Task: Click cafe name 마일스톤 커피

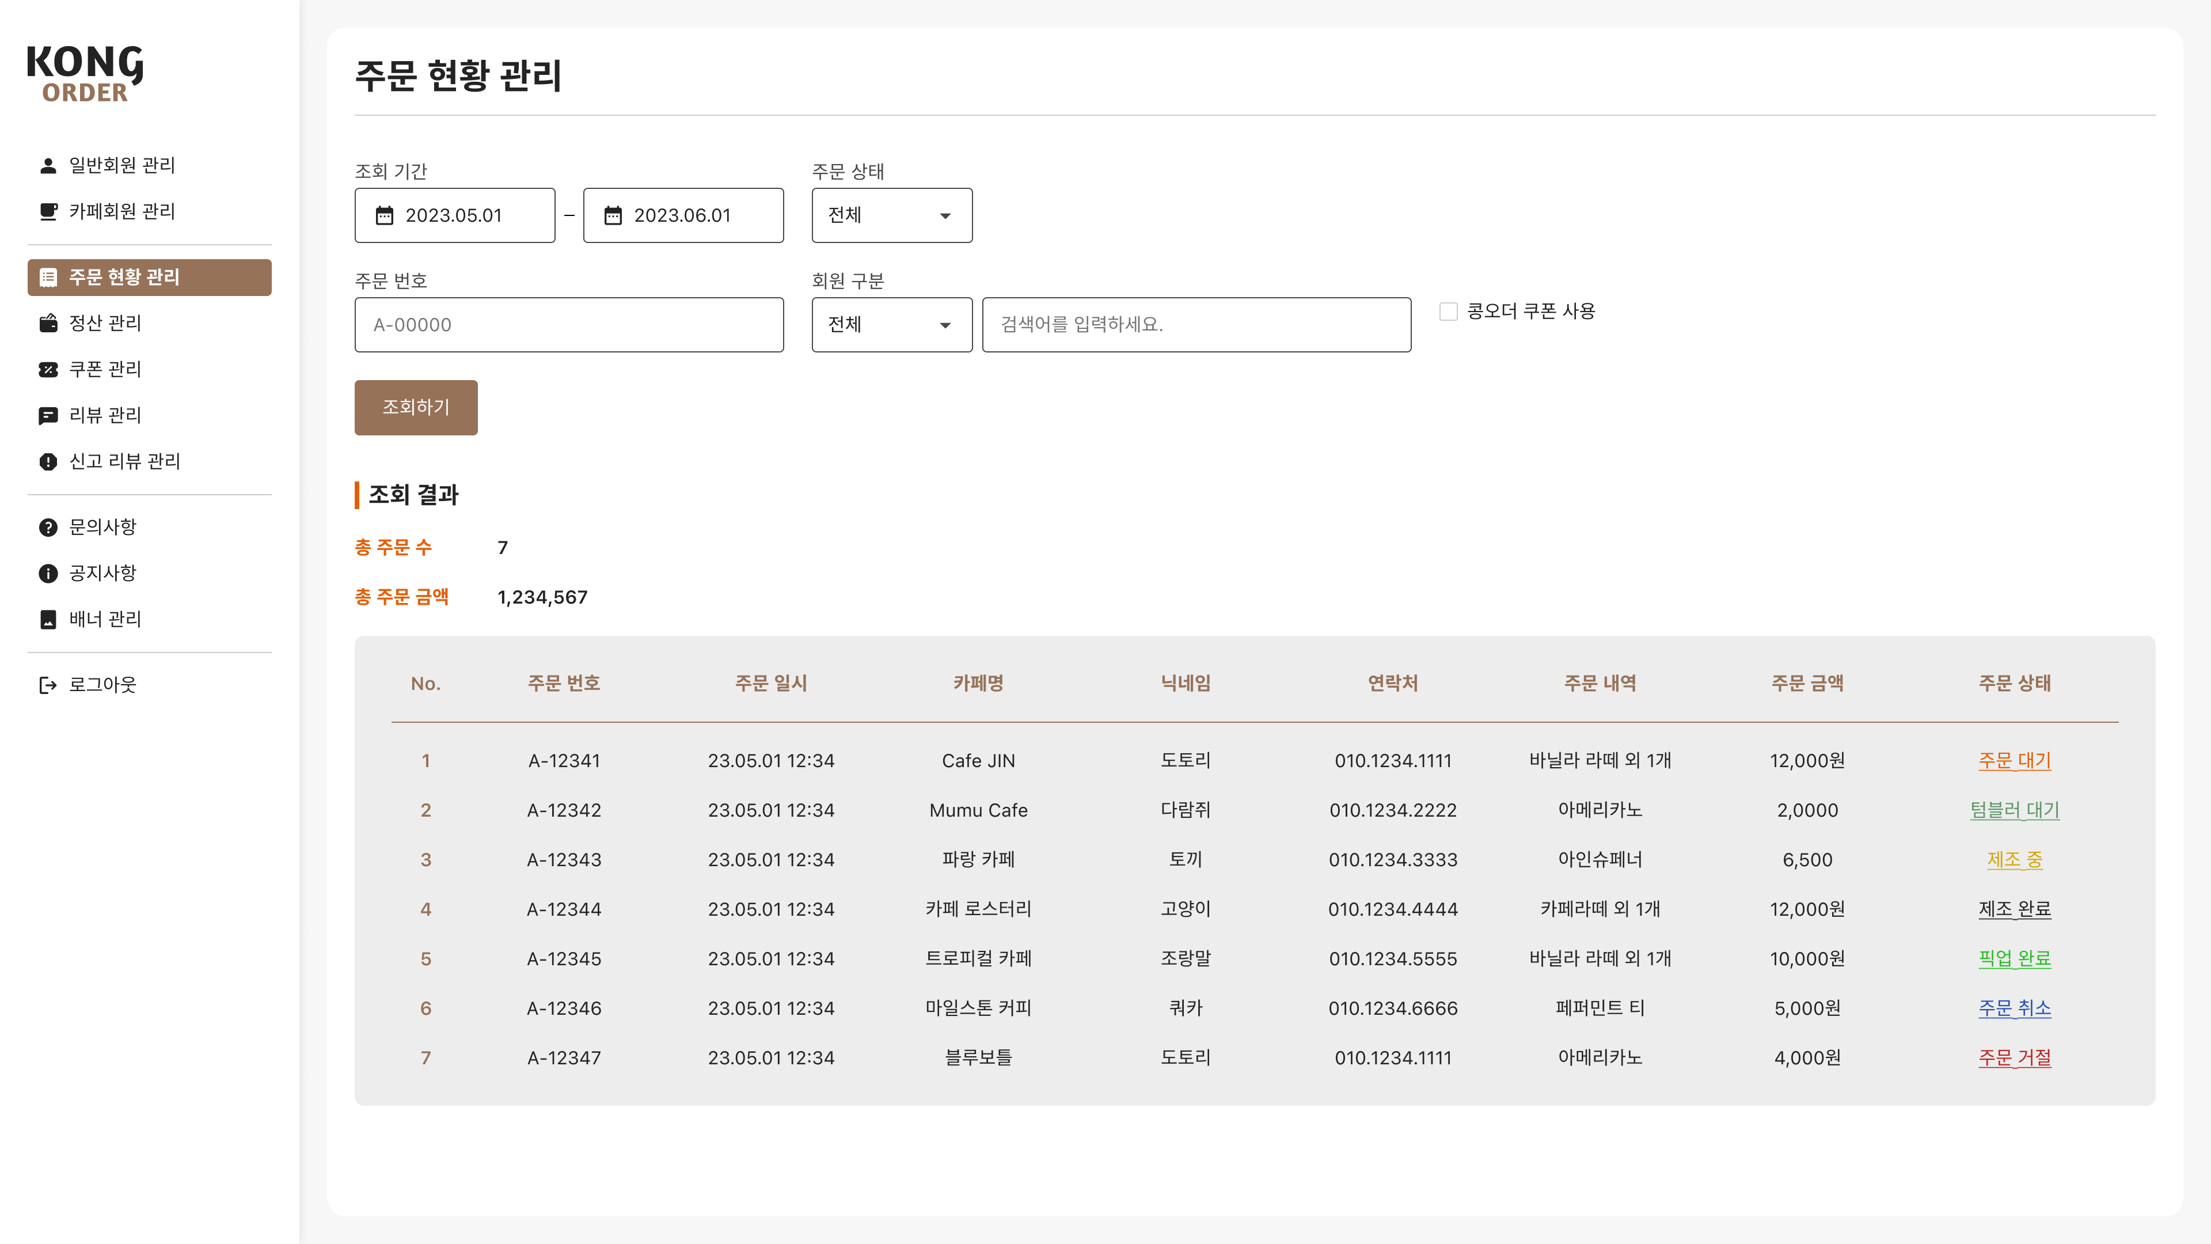Action: [978, 1008]
